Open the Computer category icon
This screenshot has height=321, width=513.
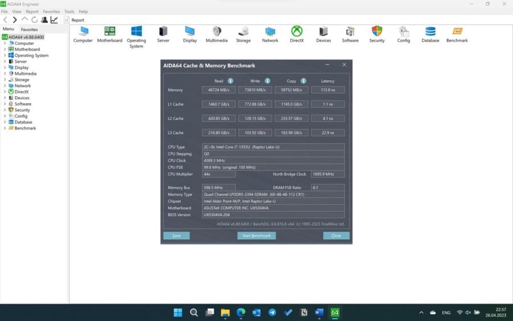83,34
